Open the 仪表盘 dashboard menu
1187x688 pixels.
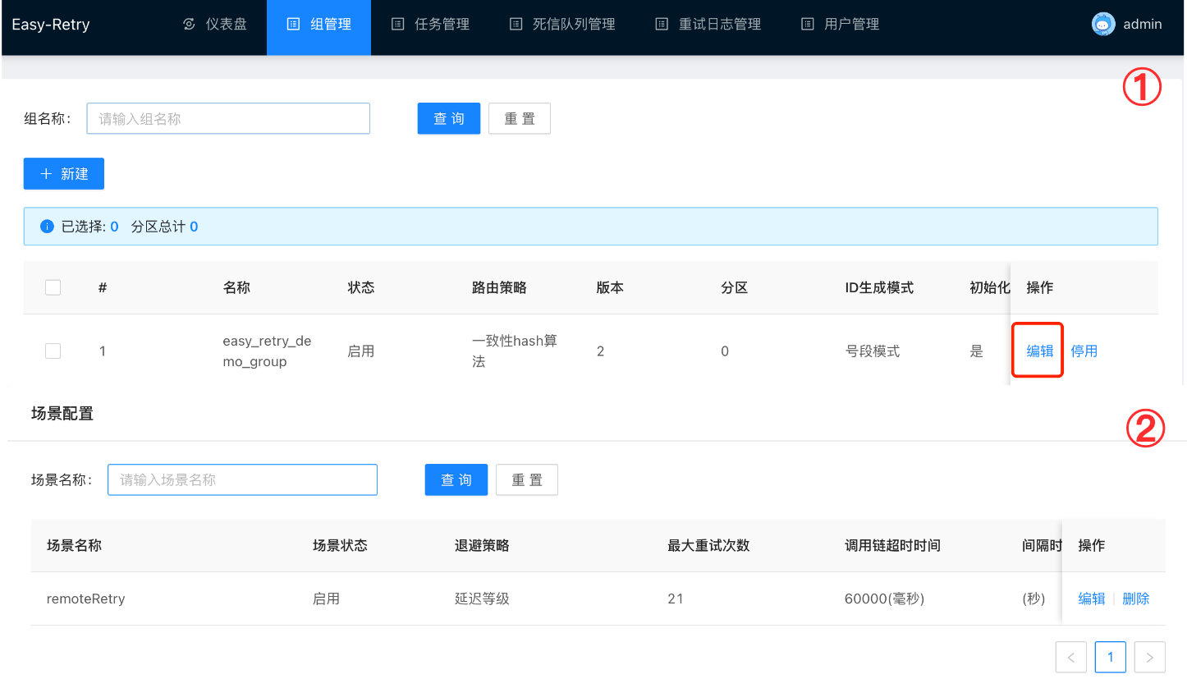point(215,24)
